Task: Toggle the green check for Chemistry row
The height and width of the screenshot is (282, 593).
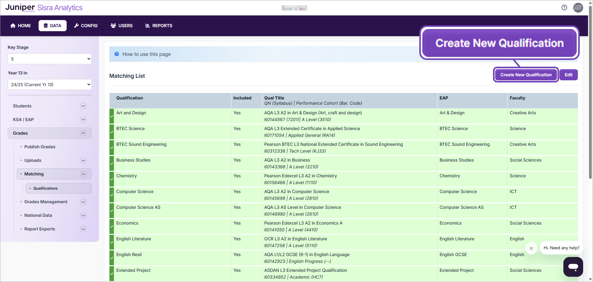Action: coord(112,179)
